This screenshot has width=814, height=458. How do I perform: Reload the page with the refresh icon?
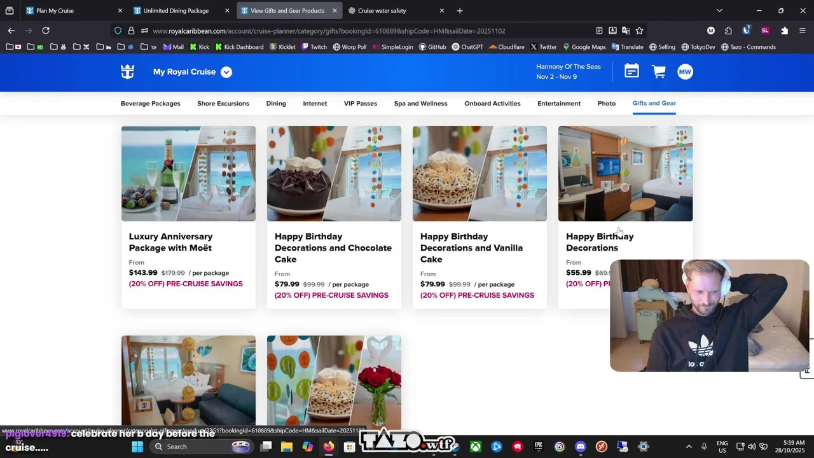46,31
